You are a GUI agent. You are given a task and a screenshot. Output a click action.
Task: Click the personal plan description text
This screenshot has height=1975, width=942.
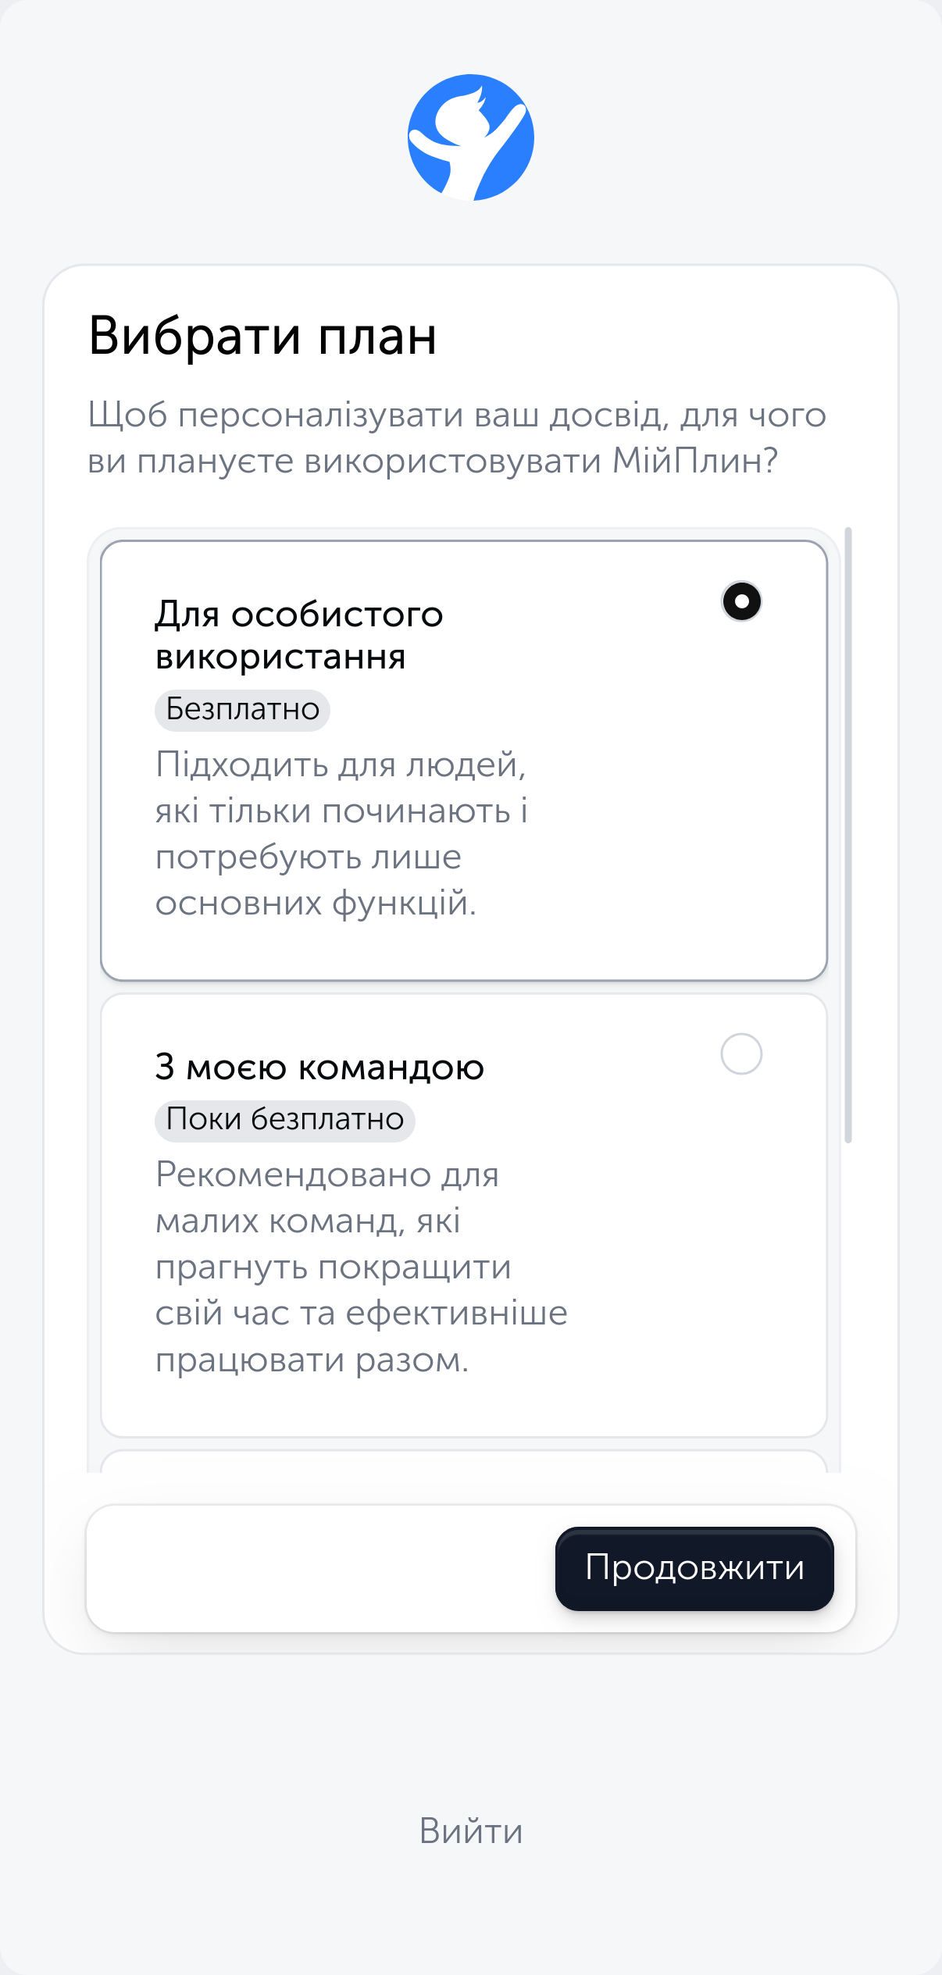[x=341, y=834]
